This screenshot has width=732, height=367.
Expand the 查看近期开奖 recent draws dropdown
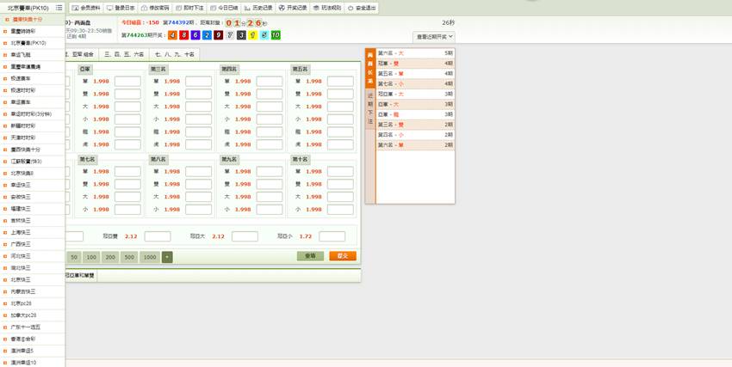click(434, 37)
